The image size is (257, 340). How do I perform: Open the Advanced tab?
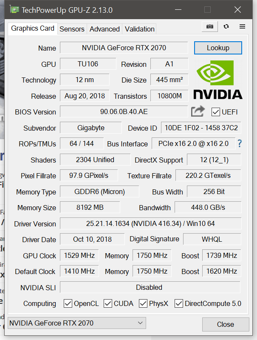(x=104, y=29)
